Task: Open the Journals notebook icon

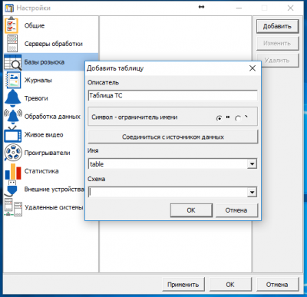Action: click(x=12, y=81)
